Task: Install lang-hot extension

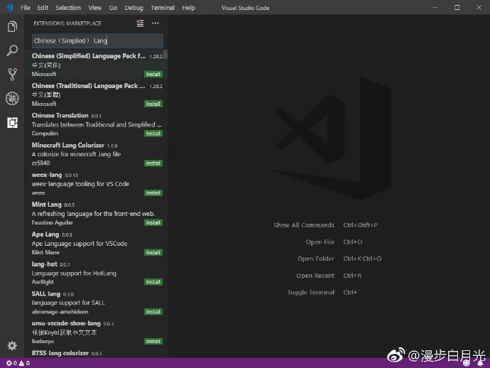Action: click(x=153, y=282)
